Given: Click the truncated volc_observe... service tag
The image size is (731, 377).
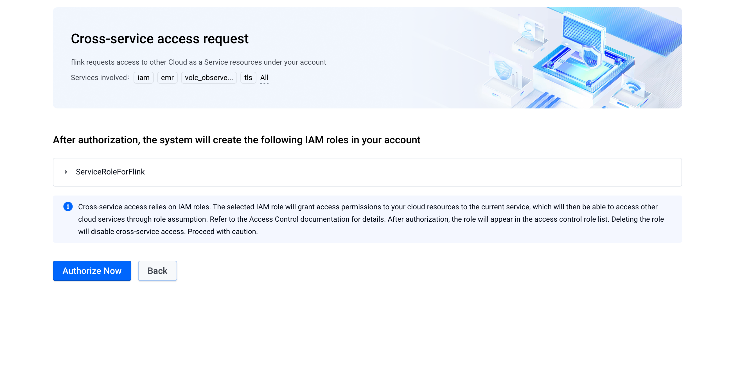Looking at the screenshot, I should tap(209, 78).
